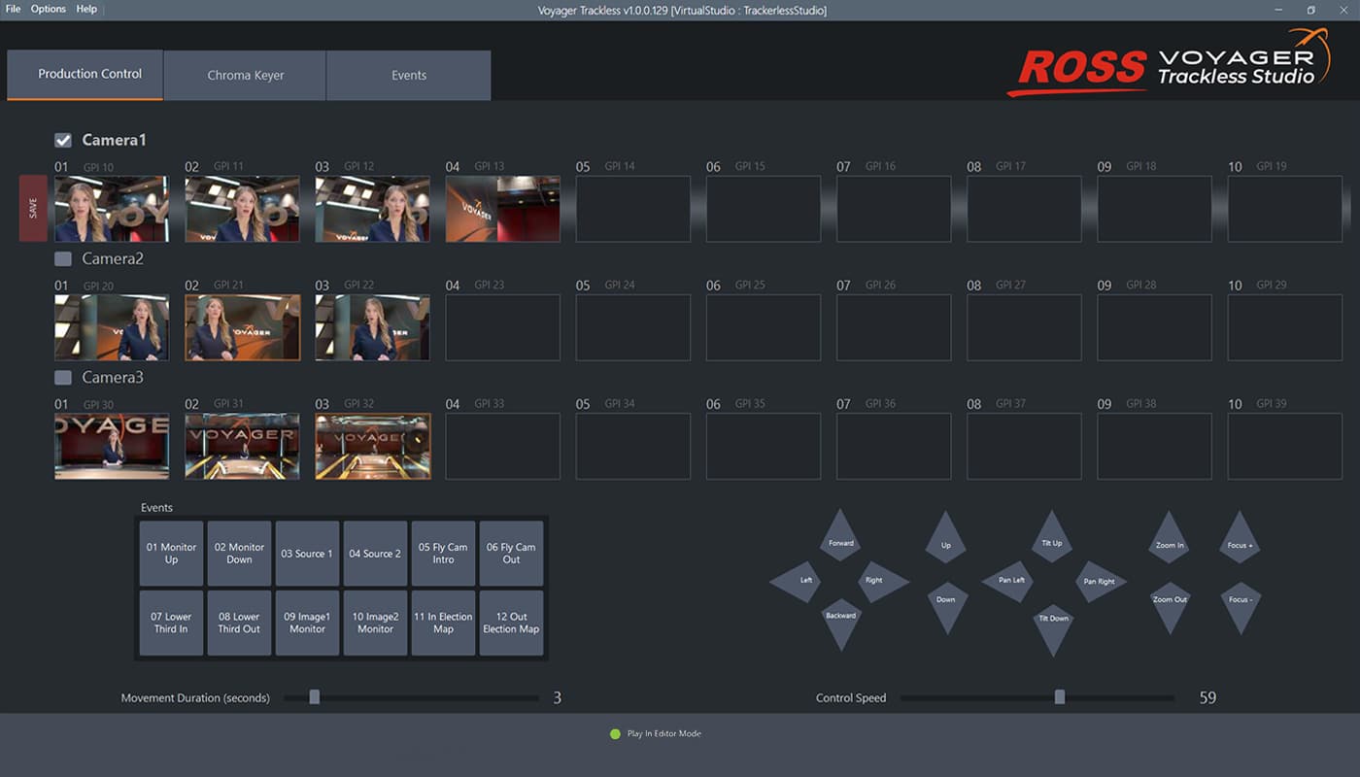This screenshot has height=777, width=1360.
Task: Click the Focus + control
Action: tap(1240, 540)
